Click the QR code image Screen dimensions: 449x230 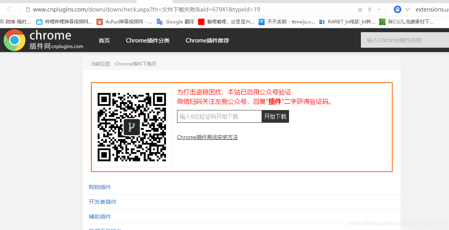(132, 127)
